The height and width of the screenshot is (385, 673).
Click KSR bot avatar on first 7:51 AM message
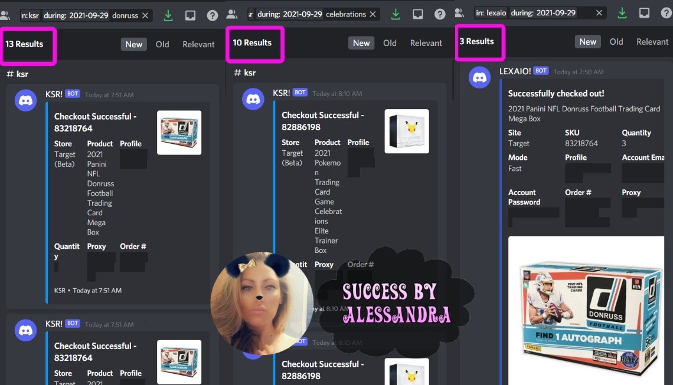26,100
